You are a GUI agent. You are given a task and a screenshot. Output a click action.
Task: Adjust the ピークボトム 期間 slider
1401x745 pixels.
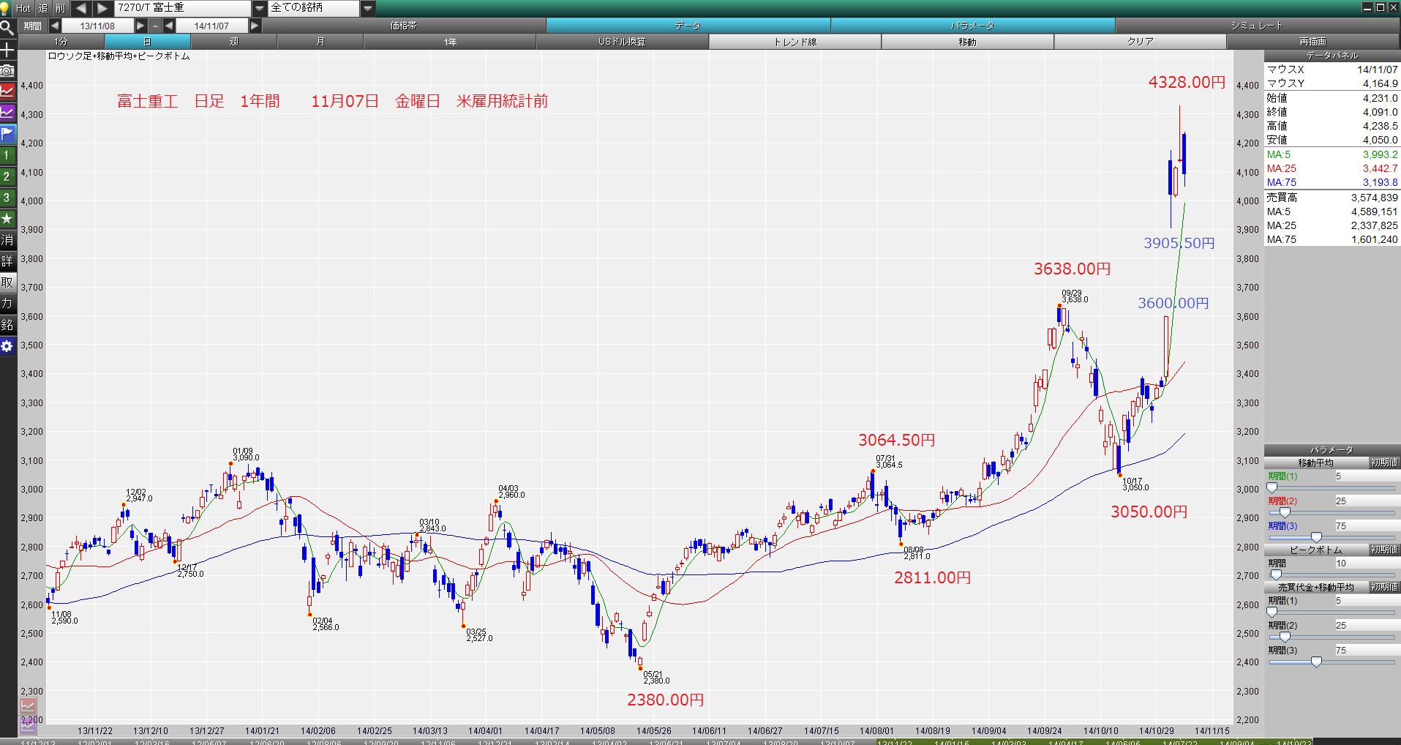(1276, 574)
